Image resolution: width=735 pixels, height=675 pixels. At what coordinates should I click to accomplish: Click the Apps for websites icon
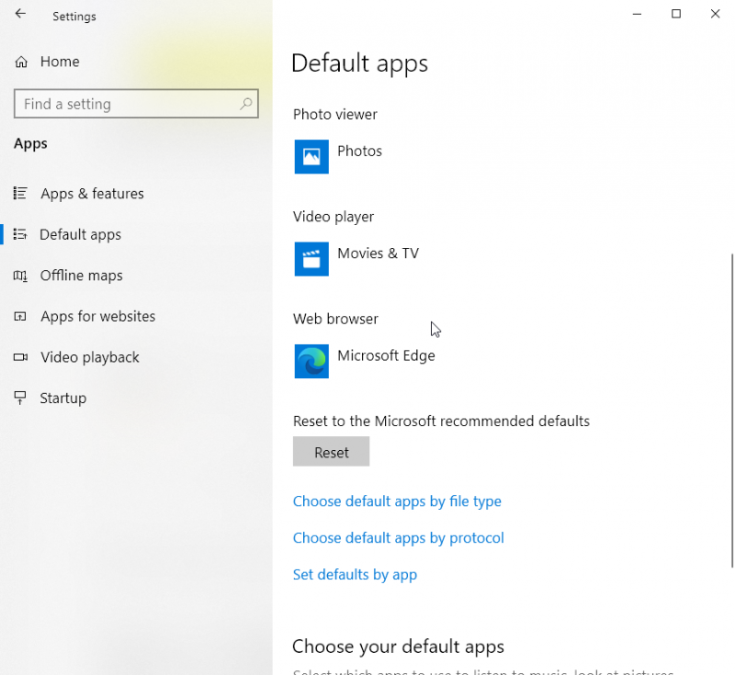pos(20,316)
